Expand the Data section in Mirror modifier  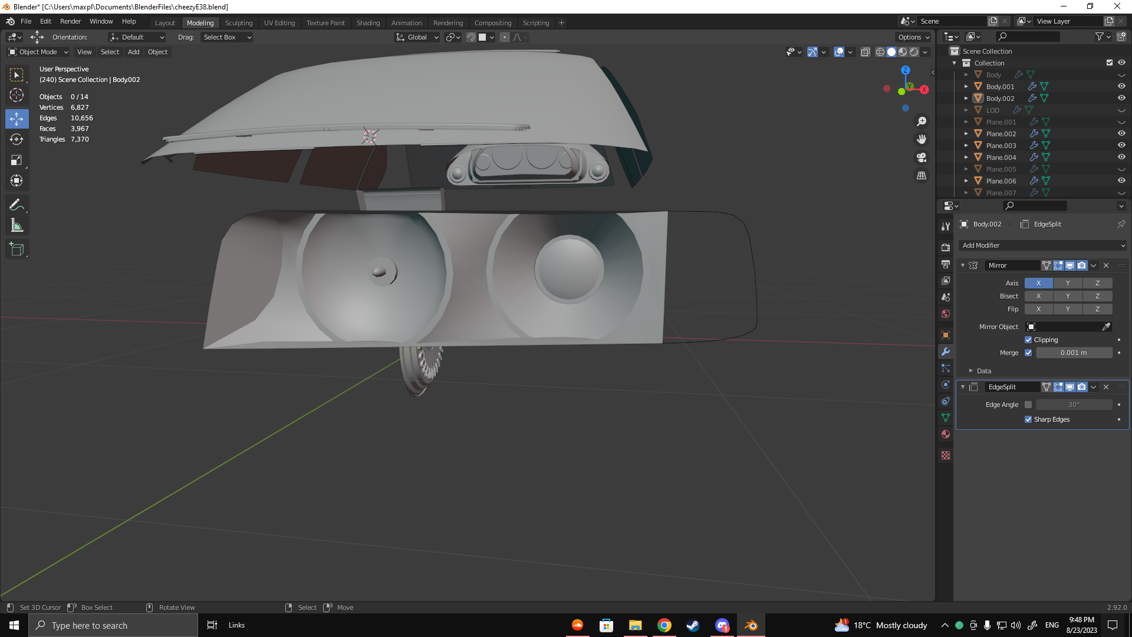979,371
